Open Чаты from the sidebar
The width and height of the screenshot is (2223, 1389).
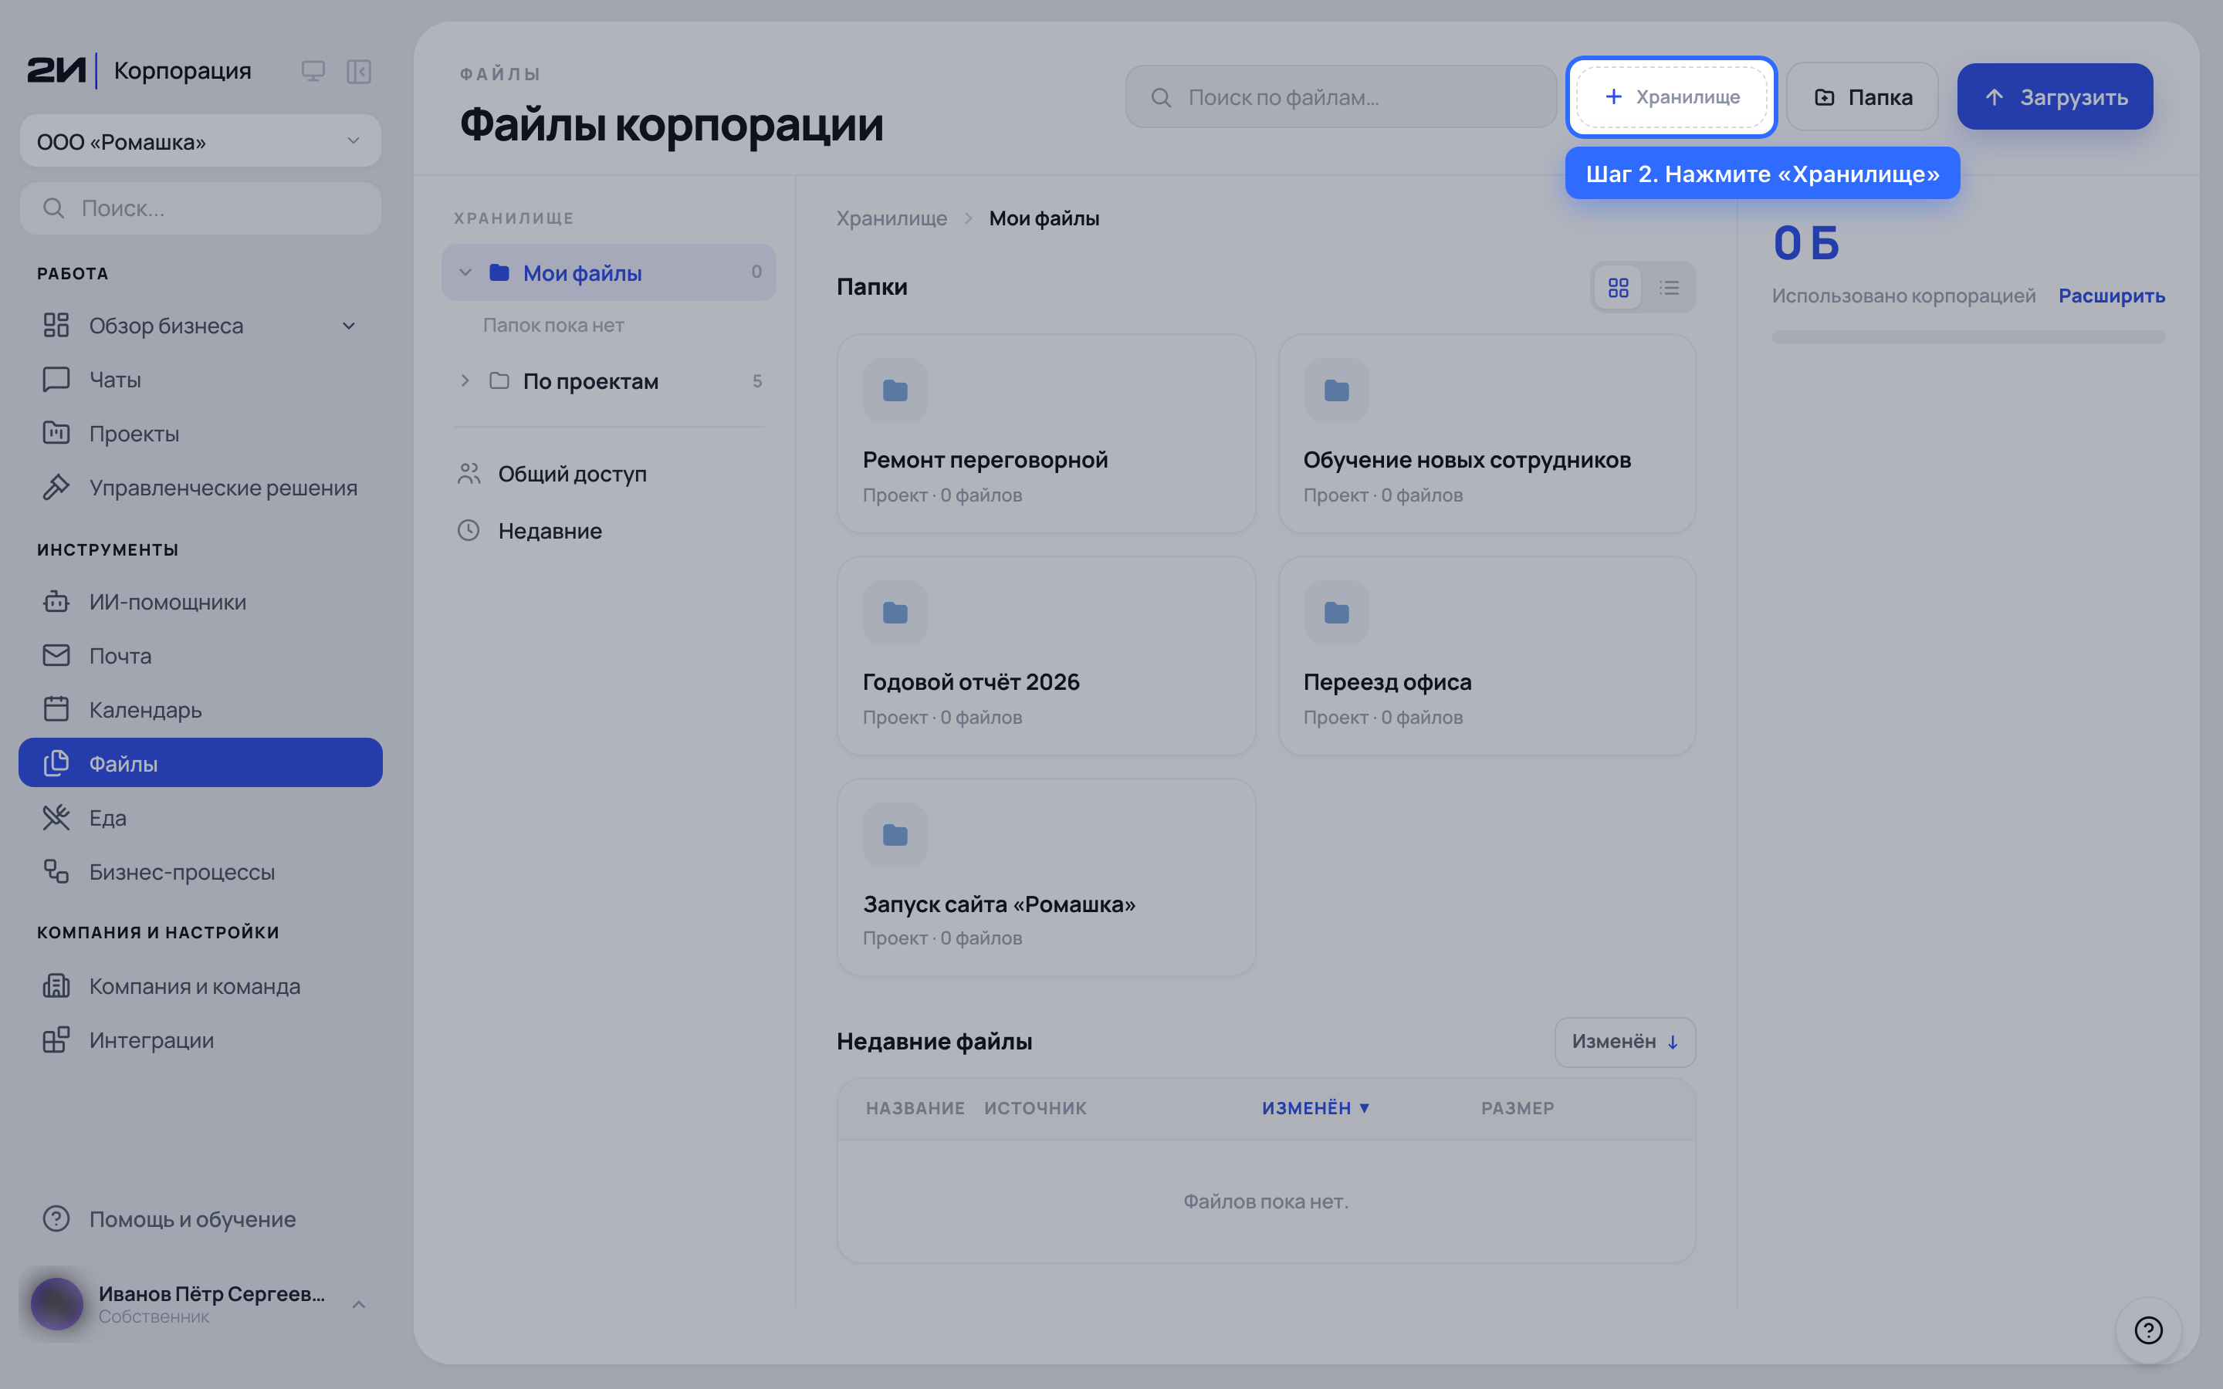[x=200, y=380]
